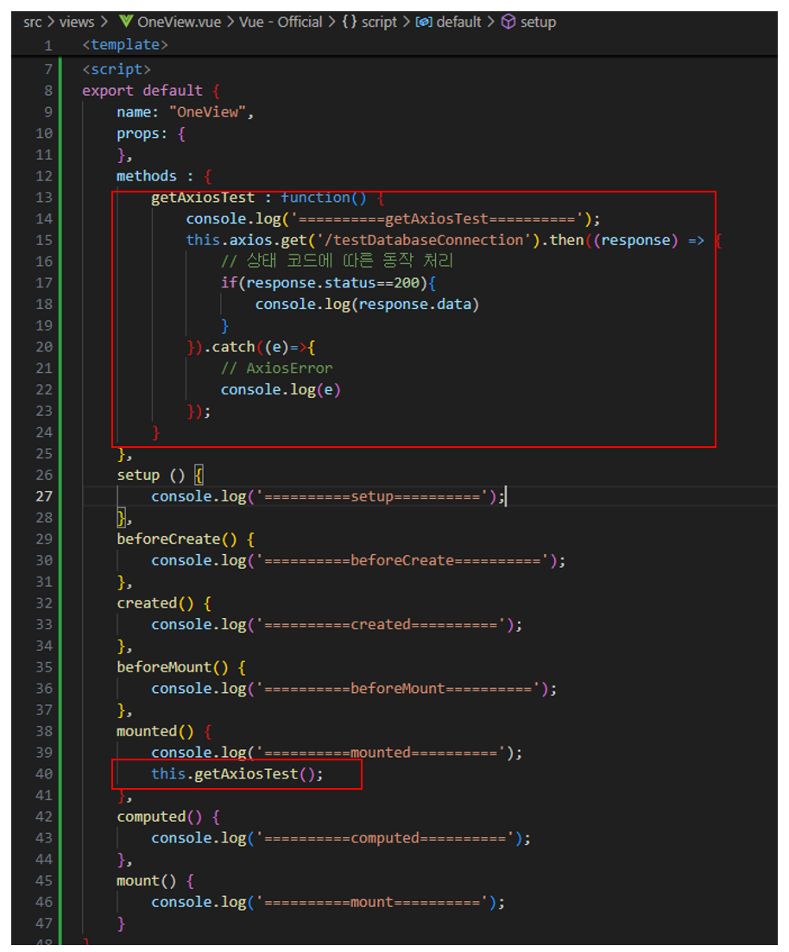Click the 'views' breadcrumb segment

(77, 22)
